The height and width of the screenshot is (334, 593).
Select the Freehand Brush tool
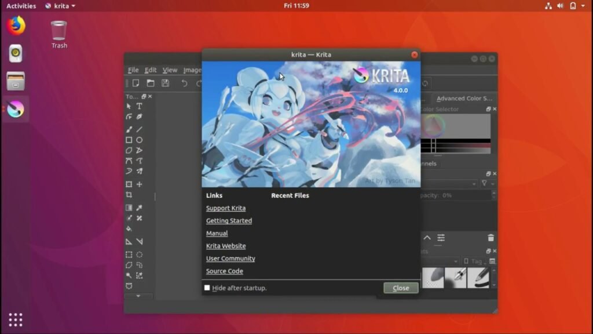(x=129, y=129)
